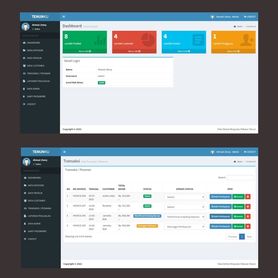This screenshot has height=278, width=278.
Task: Toggle sidebar via hamburger icon in top dashboard
Action: click(64, 17)
